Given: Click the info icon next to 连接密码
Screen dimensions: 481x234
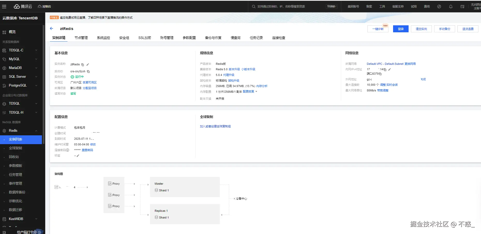Looking at the screenshot, I should click(x=67, y=150).
